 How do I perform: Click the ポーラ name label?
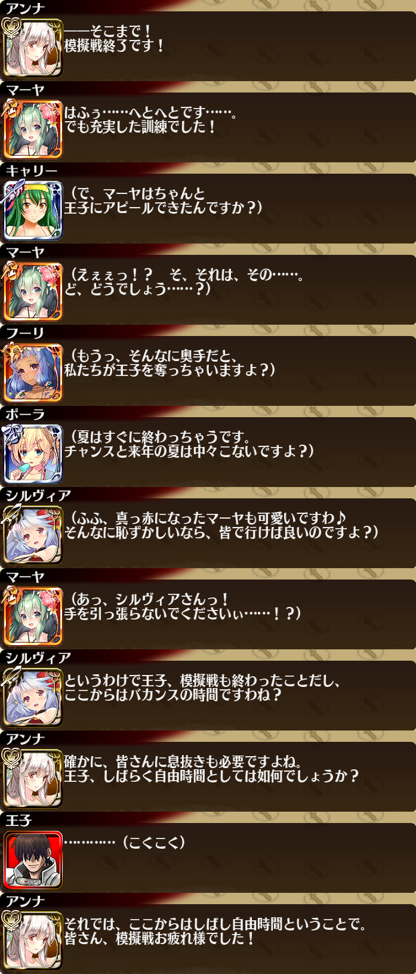[x=25, y=415]
